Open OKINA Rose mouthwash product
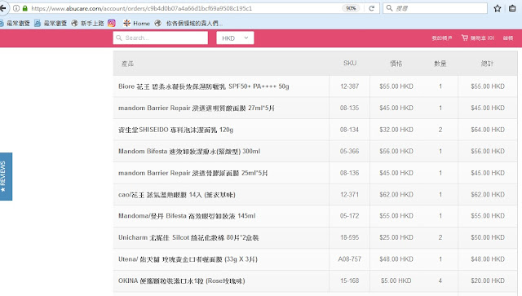The width and height of the screenshot is (522, 296). tap(181, 281)
